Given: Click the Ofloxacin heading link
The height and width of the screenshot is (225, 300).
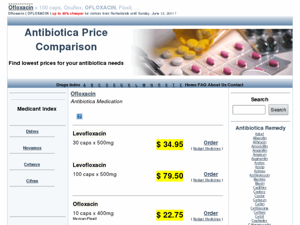Looking at the screenshot, I should (x=83, y=94).
